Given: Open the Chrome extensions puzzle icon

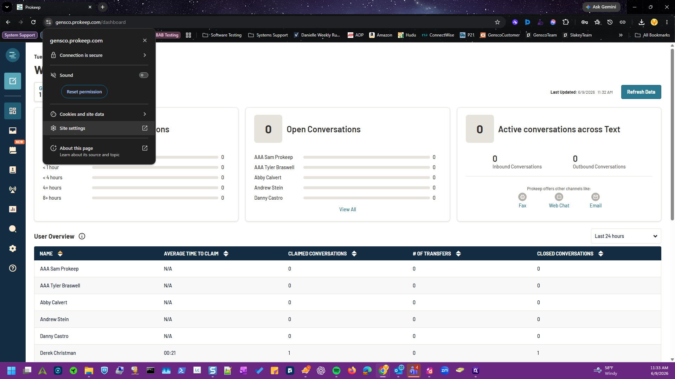Looking at the screenshot, I should pyautogui.click(x=566, y=22).
